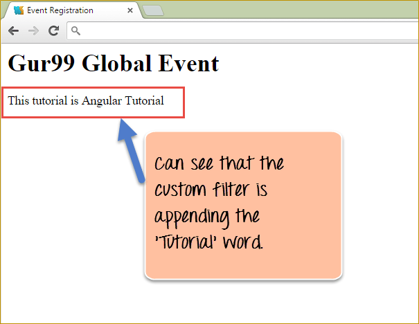The image size is (419, 324).
Task: Click the Event Registration tab favicon
Action: tap(19, 10)
